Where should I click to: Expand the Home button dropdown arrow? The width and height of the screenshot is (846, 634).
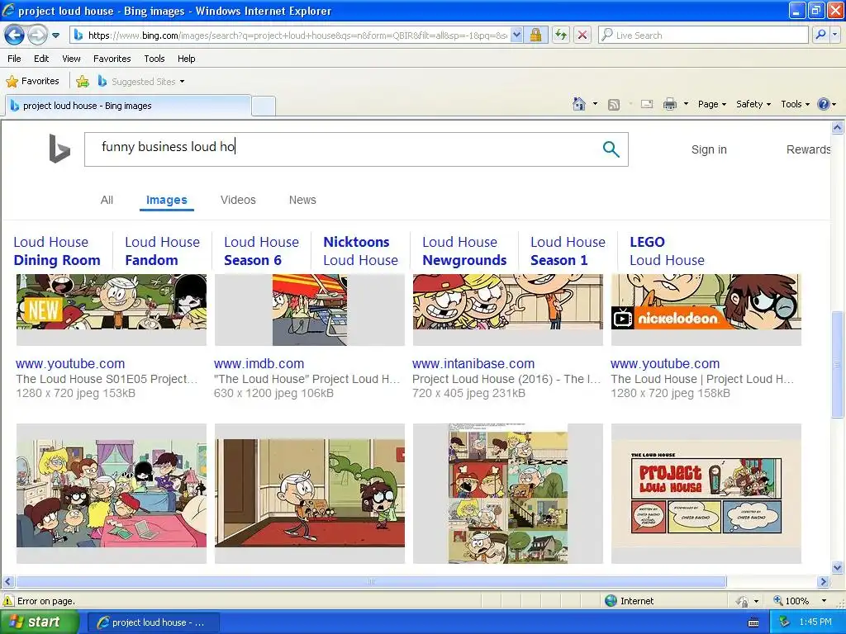(x=595, y=104)
